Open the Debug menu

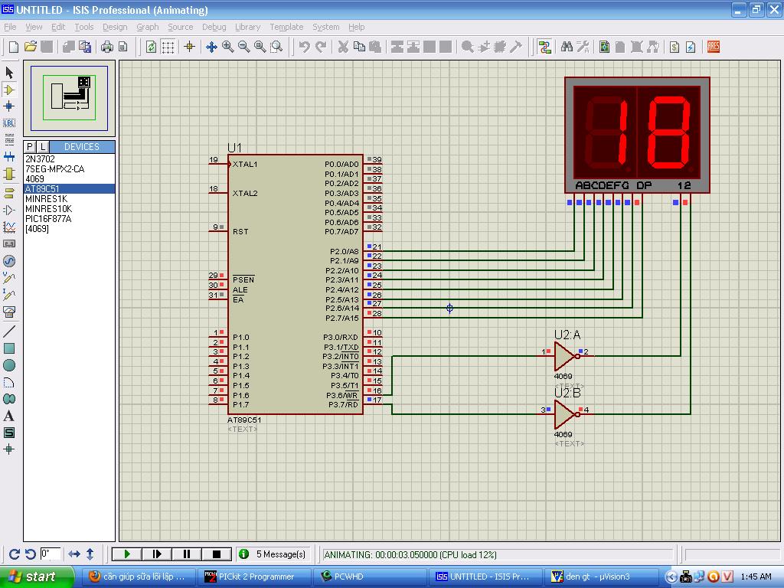coord(214,27)
